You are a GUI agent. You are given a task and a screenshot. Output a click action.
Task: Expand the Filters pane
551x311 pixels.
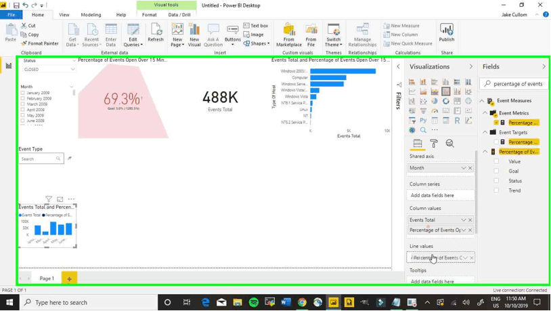[399, 66]
